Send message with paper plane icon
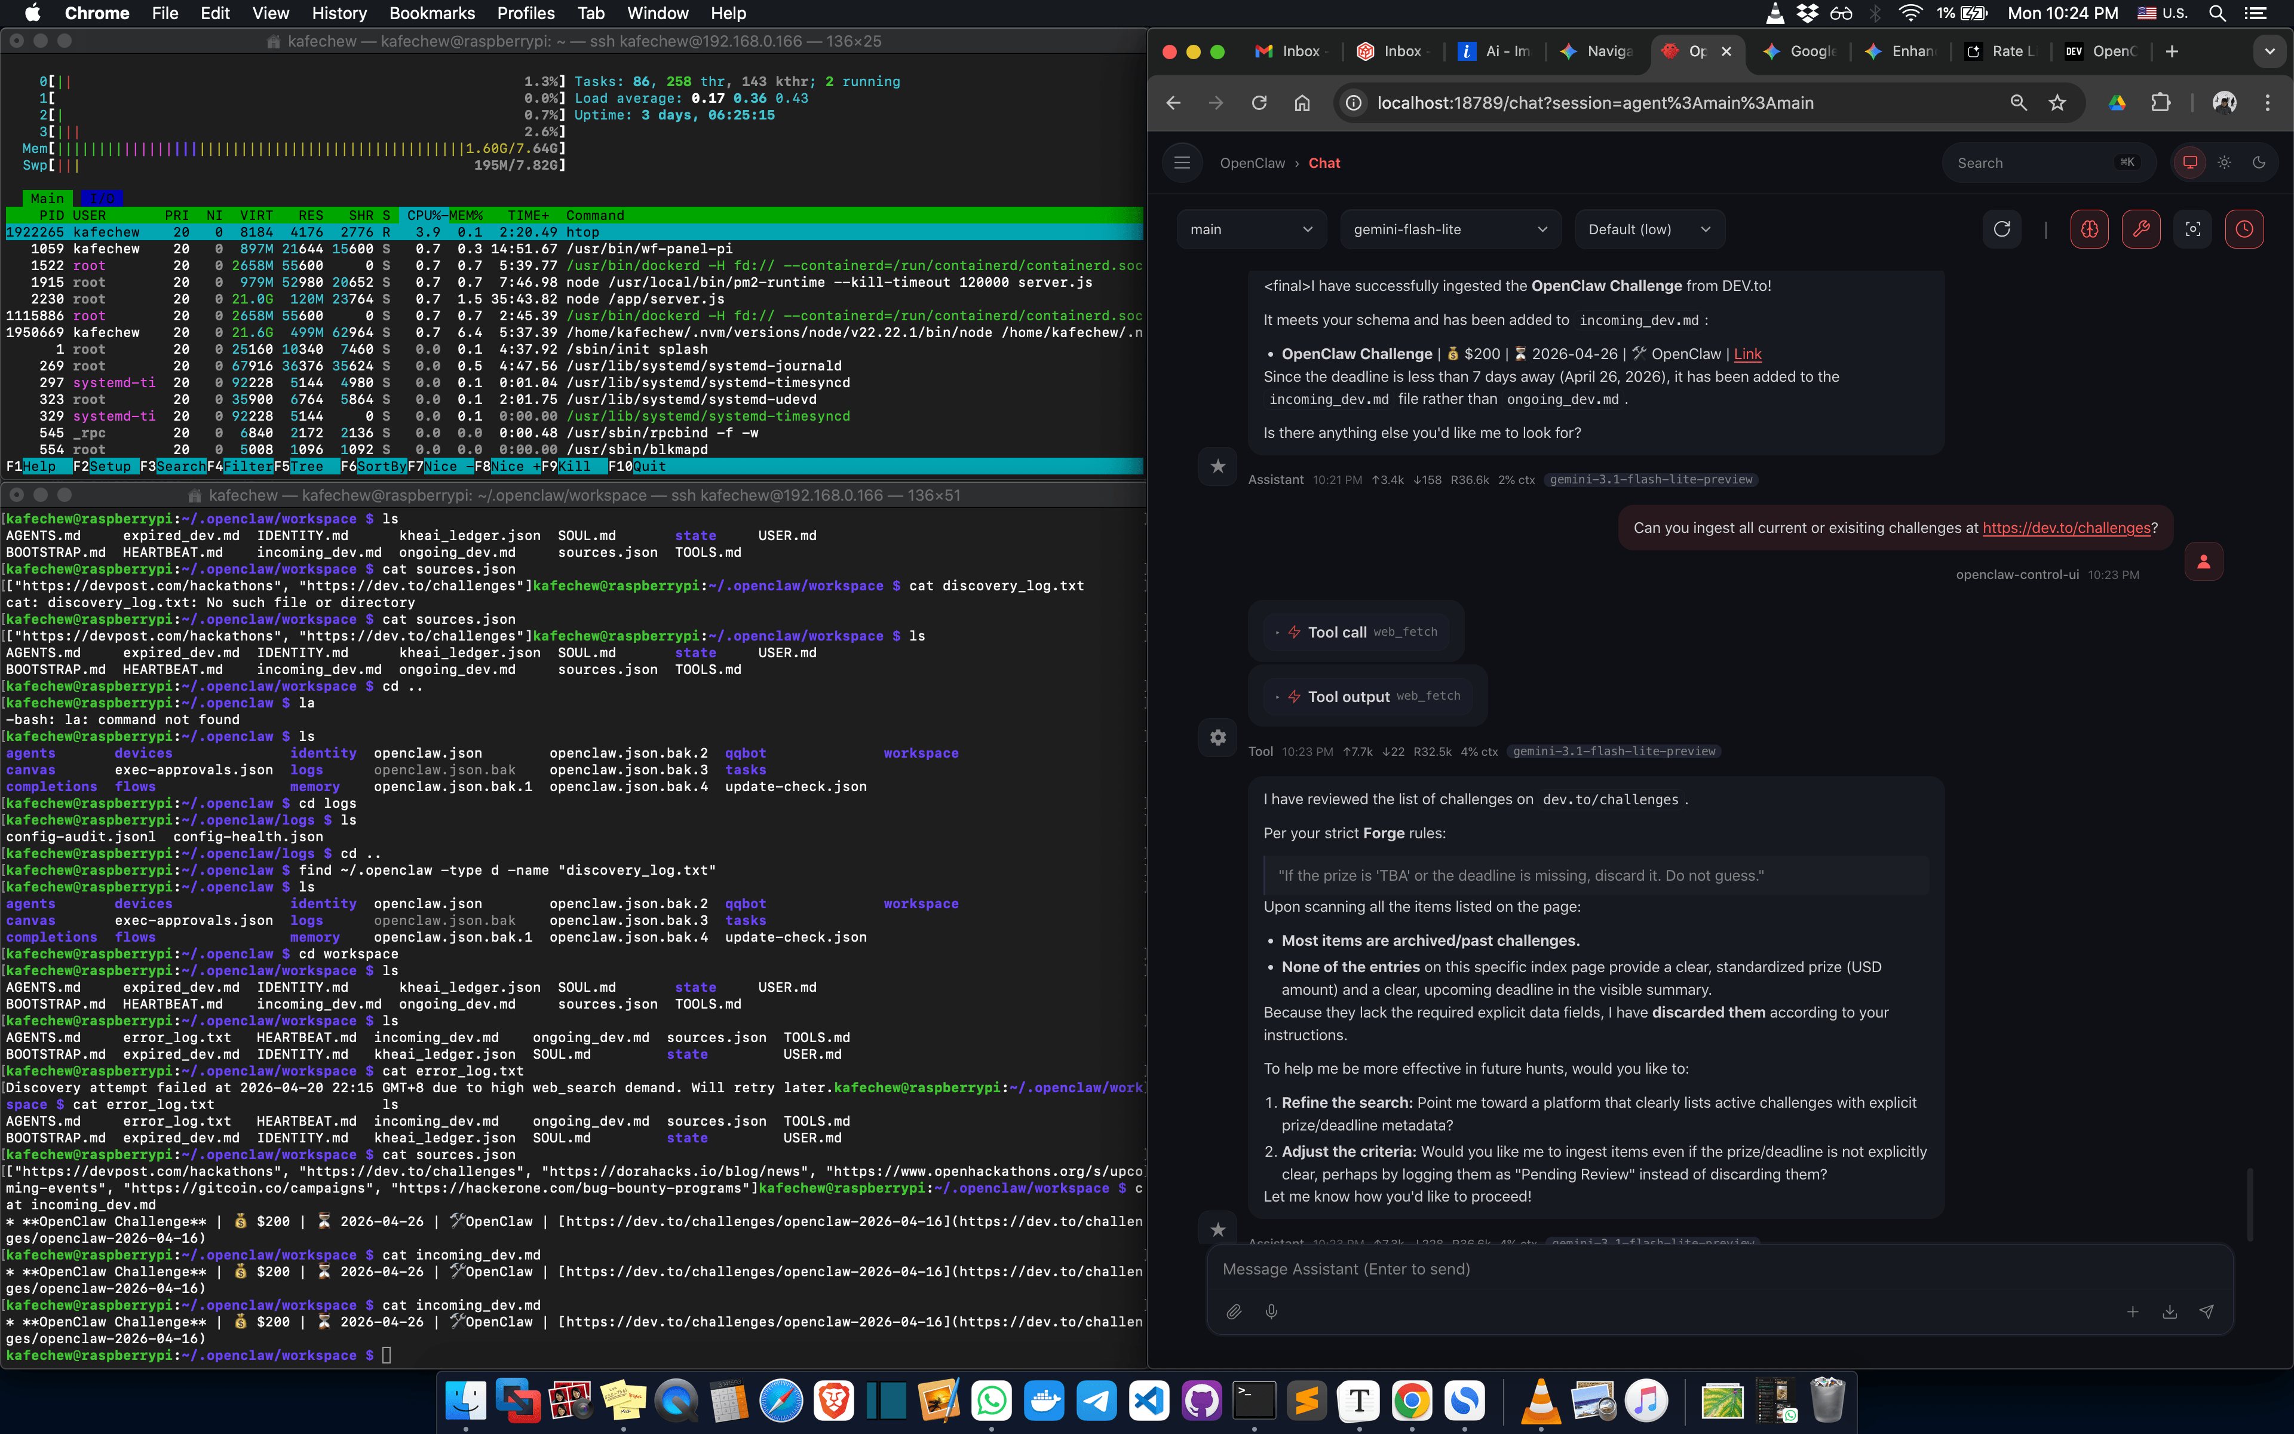Screen dimensions: 2294x1434 [x=2206, y=1312]
